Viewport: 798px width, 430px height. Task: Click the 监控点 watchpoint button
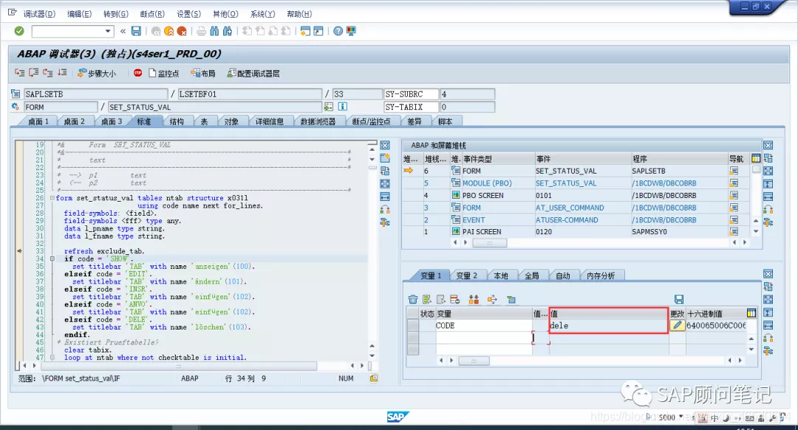point(164,73)
